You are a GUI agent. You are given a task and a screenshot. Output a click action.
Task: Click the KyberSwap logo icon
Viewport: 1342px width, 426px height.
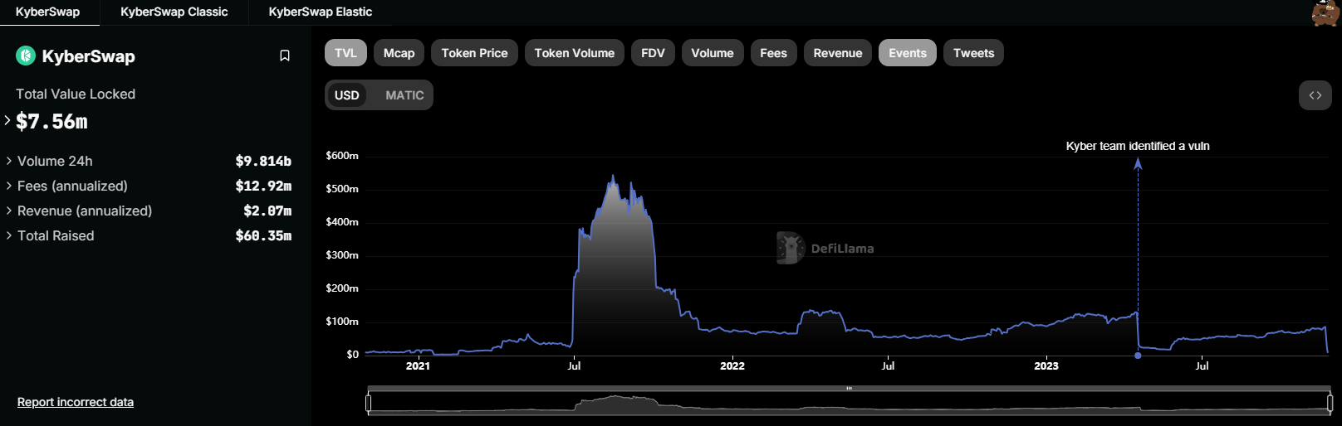pyautogui.click(x=26, y=56)
